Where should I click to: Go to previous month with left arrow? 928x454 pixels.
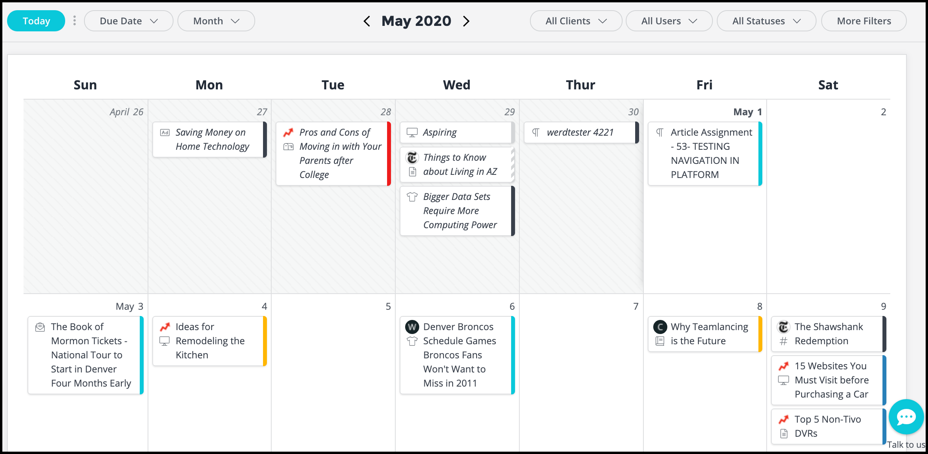367,21
